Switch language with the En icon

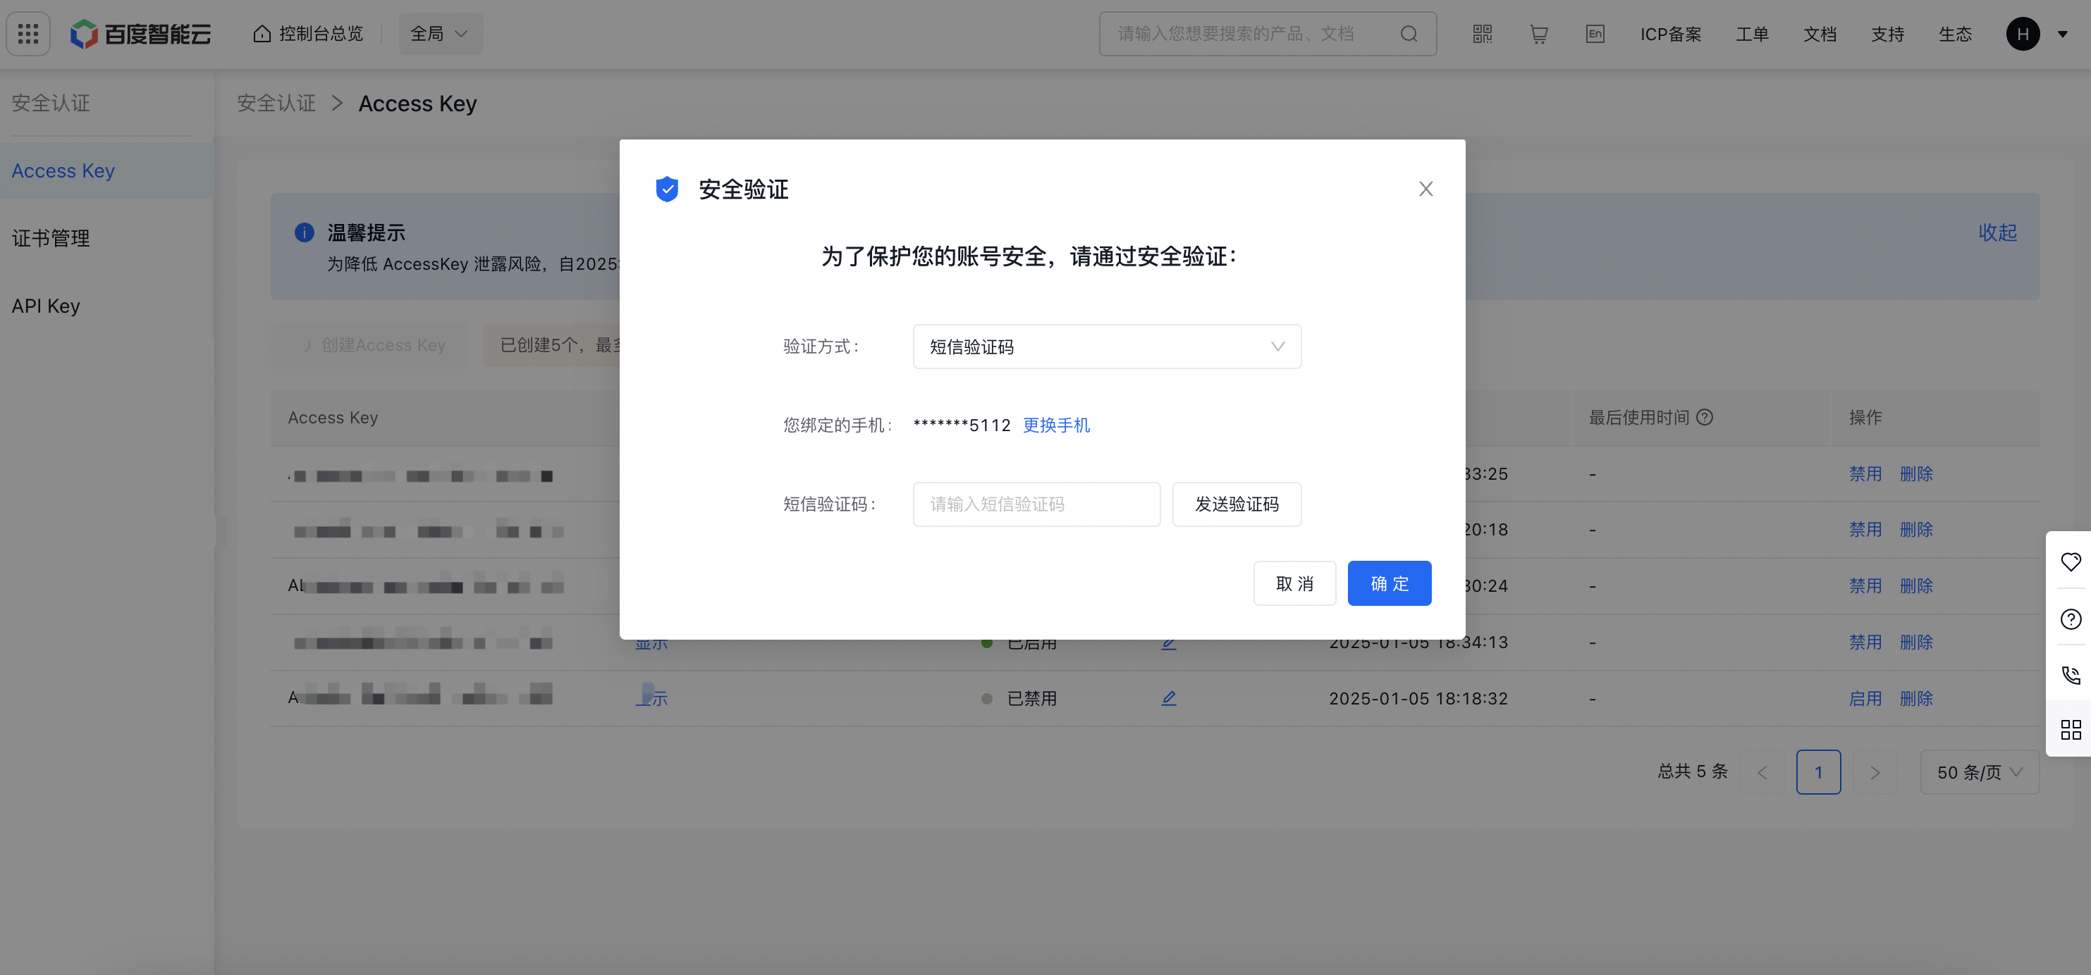1594,34
